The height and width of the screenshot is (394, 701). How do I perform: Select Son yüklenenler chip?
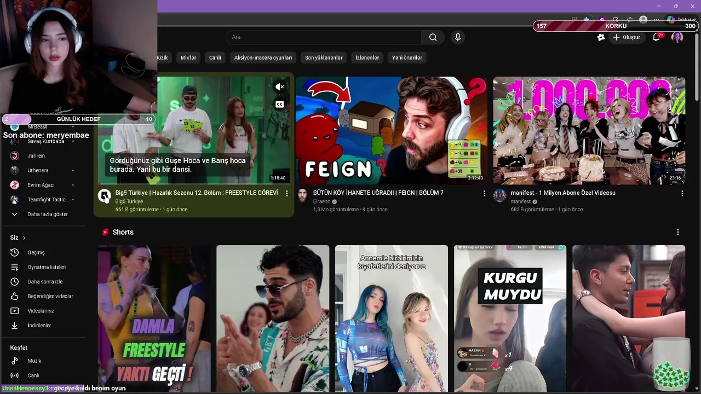pyautogui.click(x=324, y=57)
